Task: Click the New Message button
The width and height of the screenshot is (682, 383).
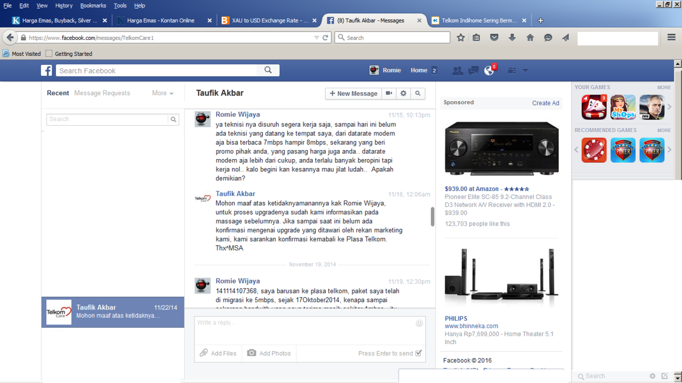Action: [354, 93]
